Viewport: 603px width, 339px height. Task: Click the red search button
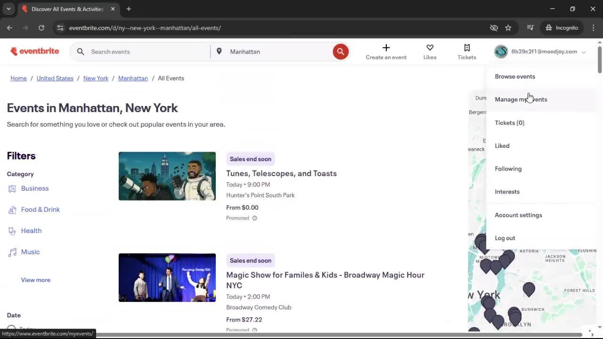point(341,52)
